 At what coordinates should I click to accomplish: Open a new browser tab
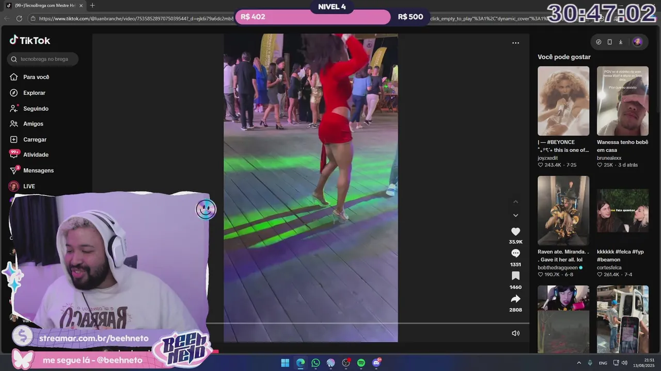(x=92, y=6)
